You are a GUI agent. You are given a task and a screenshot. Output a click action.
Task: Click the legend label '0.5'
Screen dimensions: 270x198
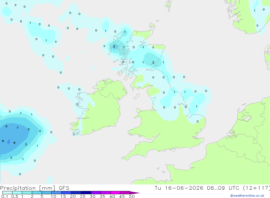pos(15,196)
